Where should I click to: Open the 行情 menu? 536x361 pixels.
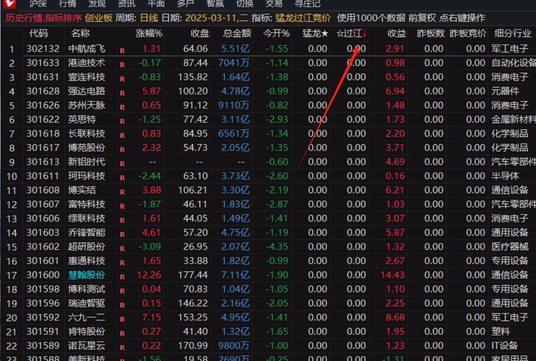pos(67,3)
